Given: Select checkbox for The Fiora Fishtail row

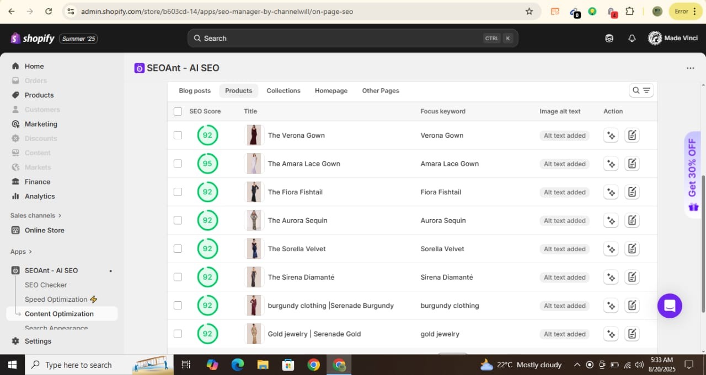Looking at the screenshot, I should [178, 192].
